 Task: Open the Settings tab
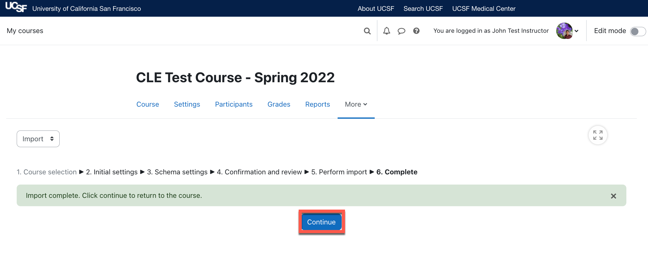pyautogui.click(x=187, y=104)
